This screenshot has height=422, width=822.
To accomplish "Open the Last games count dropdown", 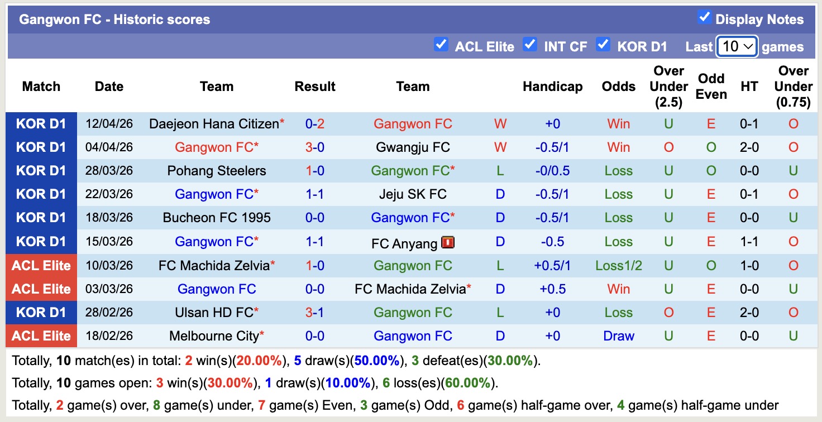I will (x=736, y=47).
